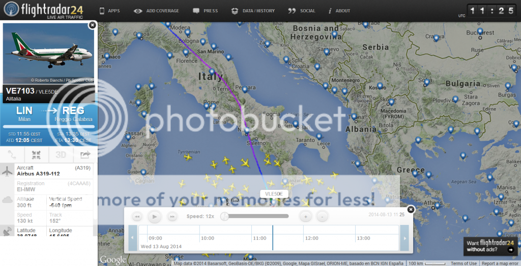The image size is (521, 266).
Task: Toggle the 3D view button
Action: pyautogui.click(x=61, y=155)
